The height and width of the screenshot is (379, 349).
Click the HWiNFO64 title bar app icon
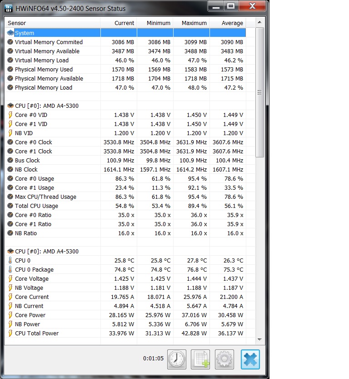pos(9,8)
